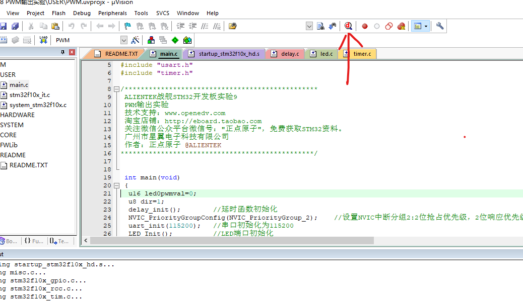Viewport: 523px width, 302px height.
Task: Open the View menu
Action: [13, 13]
